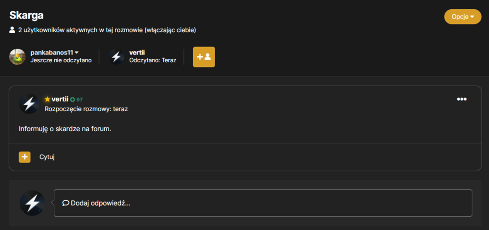Click the green reputation badge showing 97
This screenshot has height=230, width=489.
pos(76,99)
